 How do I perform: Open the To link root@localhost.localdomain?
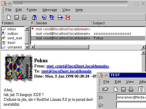point(66,71)
